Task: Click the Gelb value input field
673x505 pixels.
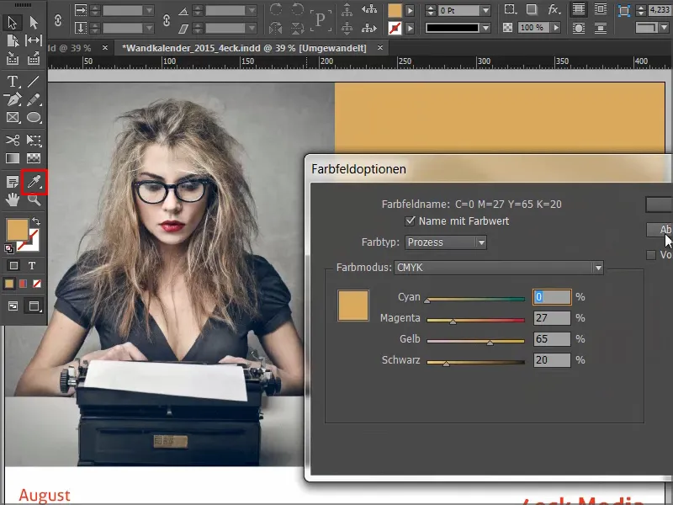Action: click(x=552, y=339)
